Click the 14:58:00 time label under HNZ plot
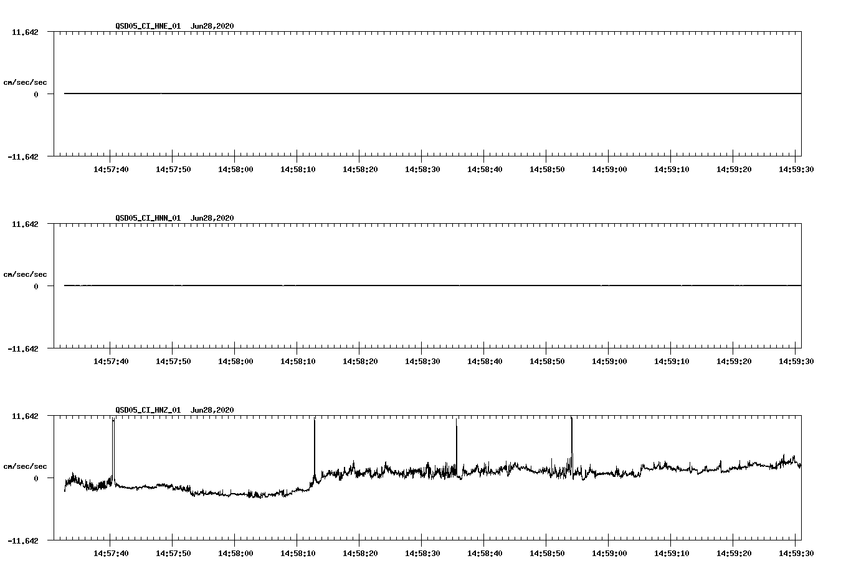 tap(235, 553)
